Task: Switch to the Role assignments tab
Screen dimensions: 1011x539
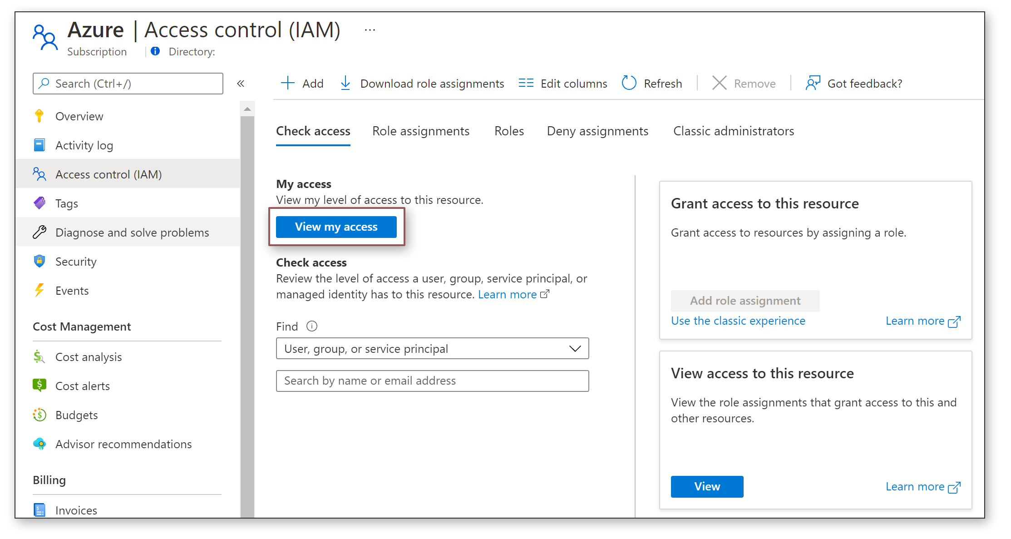Action: [x=420, y=131]
